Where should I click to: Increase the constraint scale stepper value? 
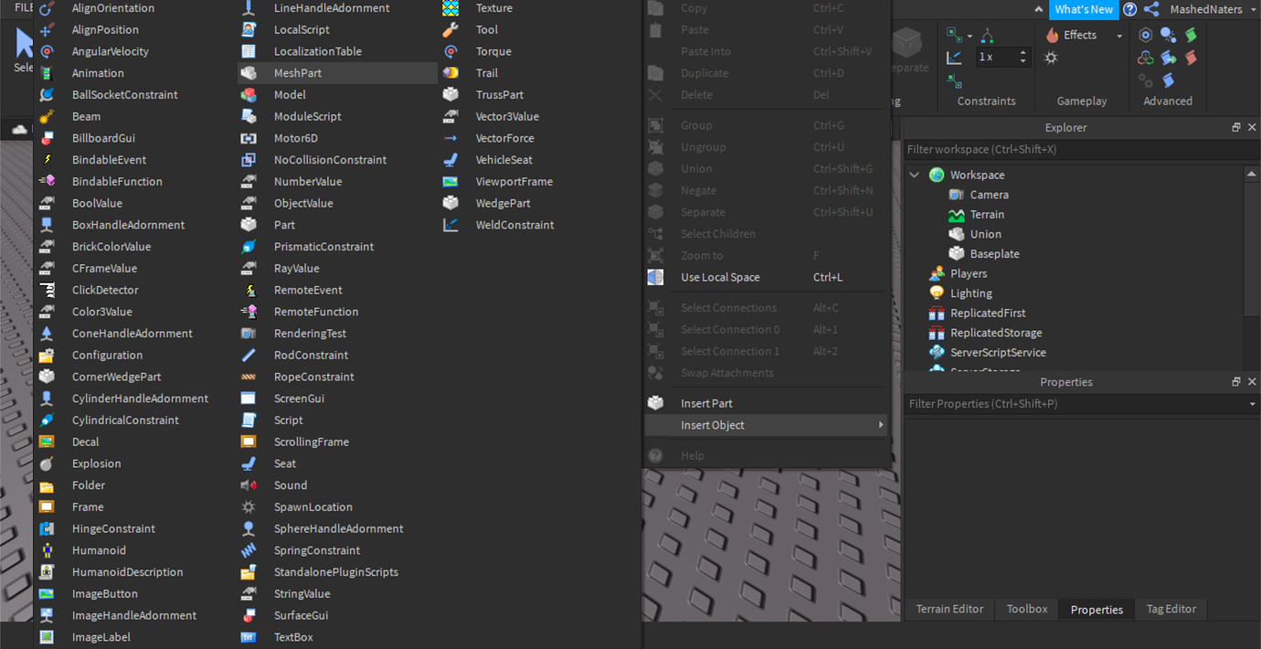tap(1023, 53)
